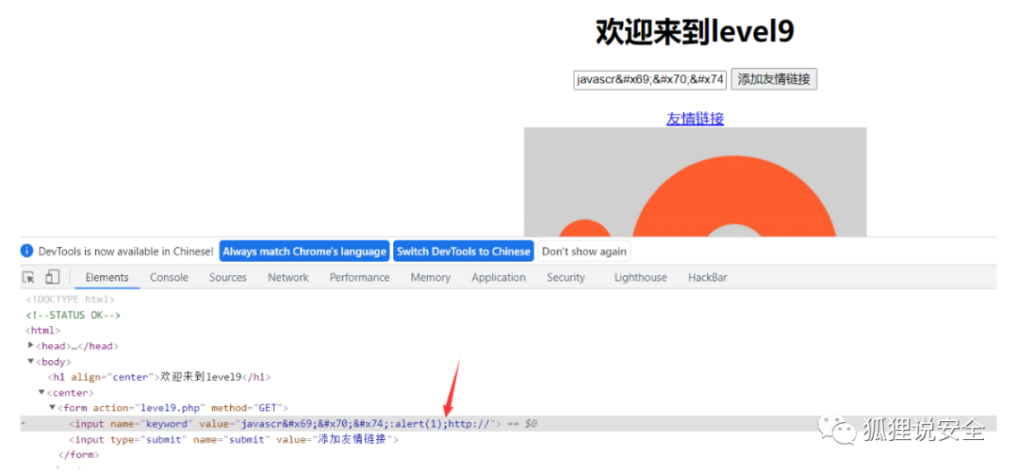Toggle the device toolbar icon
The height and width of the screenshot is (474, 1018).
point(52,277)
